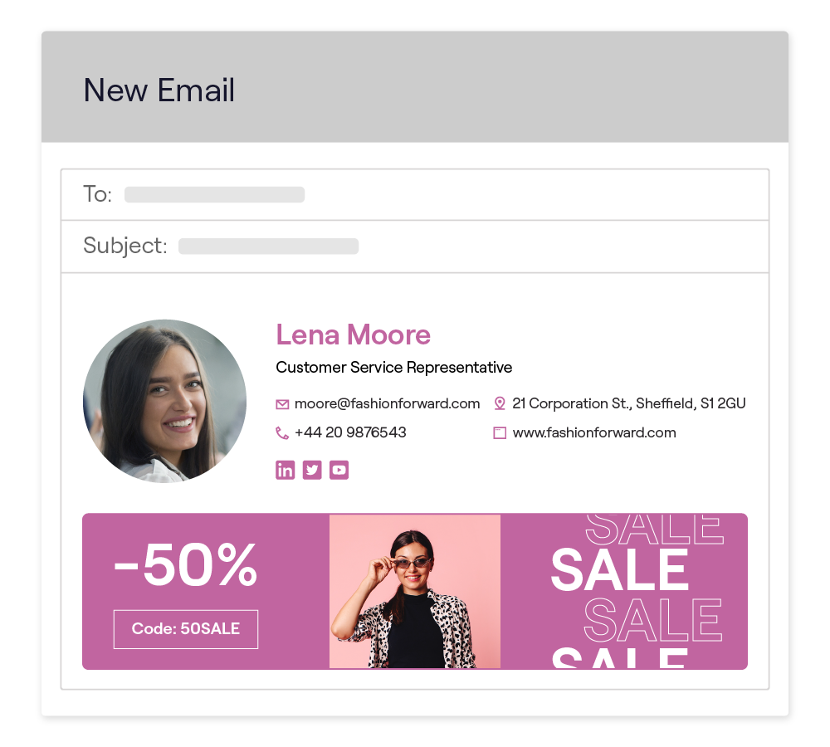
Task: Click the location pin icon
Action: pos(500,403)
